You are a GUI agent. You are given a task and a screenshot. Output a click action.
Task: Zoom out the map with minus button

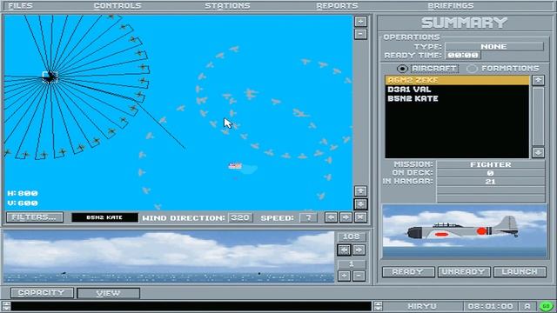pyautogui.click(x=360, y=35)
